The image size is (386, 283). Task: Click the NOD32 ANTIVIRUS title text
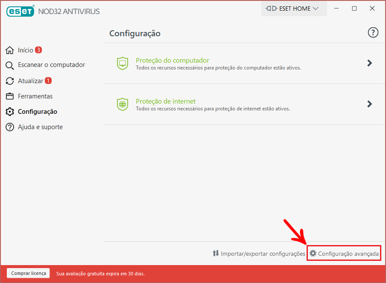click(69, 12)
